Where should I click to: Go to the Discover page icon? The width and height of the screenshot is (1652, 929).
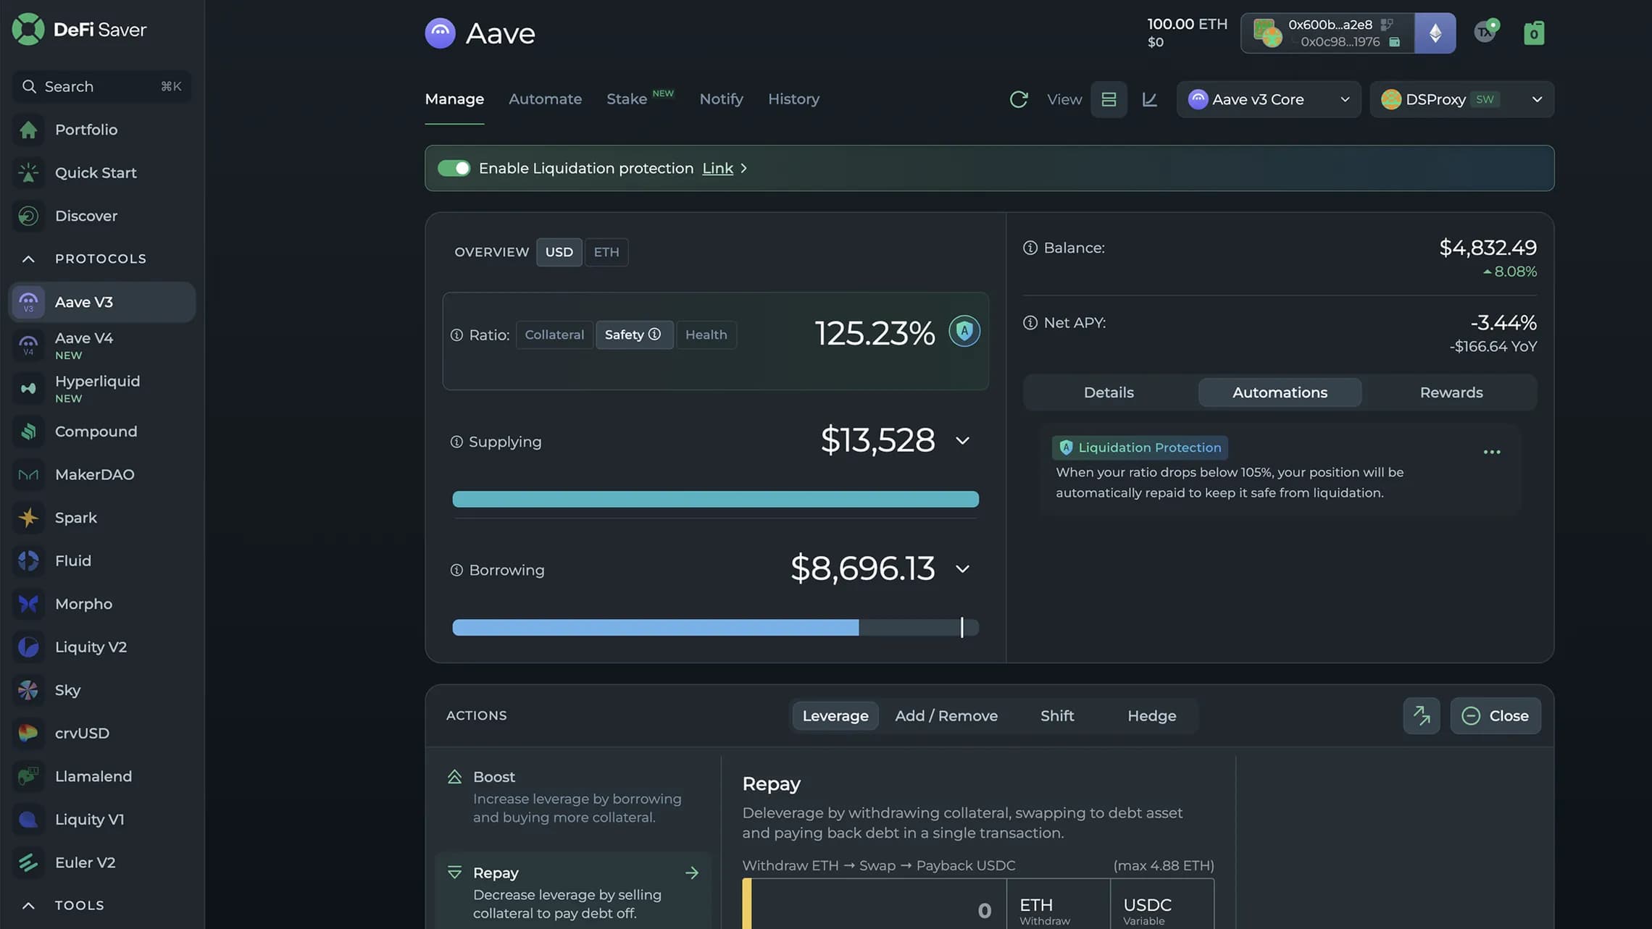point(28,216)
